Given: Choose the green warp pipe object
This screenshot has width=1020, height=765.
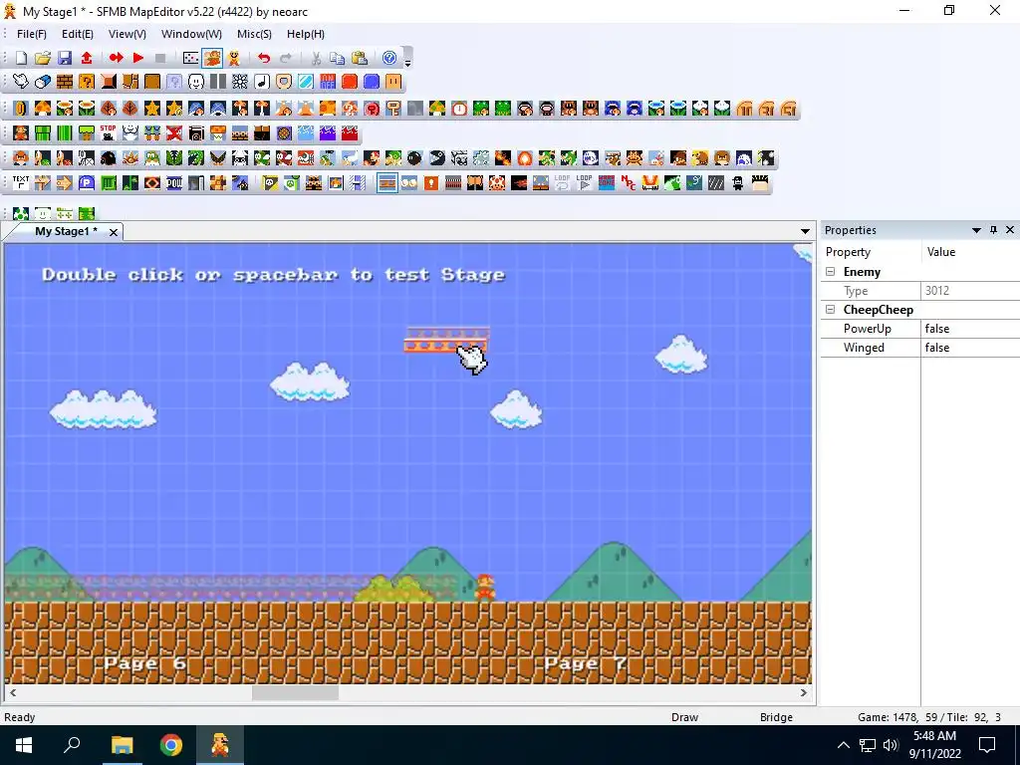Looking at the screenshot, I should [43, 133].
